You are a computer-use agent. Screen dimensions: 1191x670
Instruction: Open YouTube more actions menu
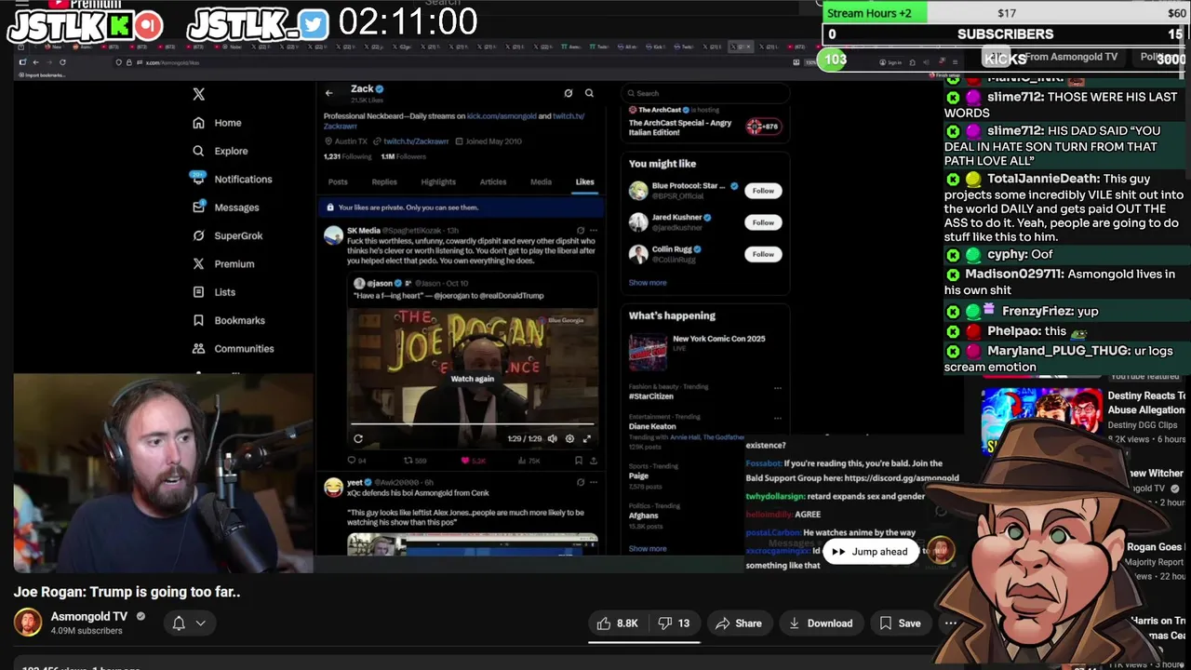(x=951, y=623)
